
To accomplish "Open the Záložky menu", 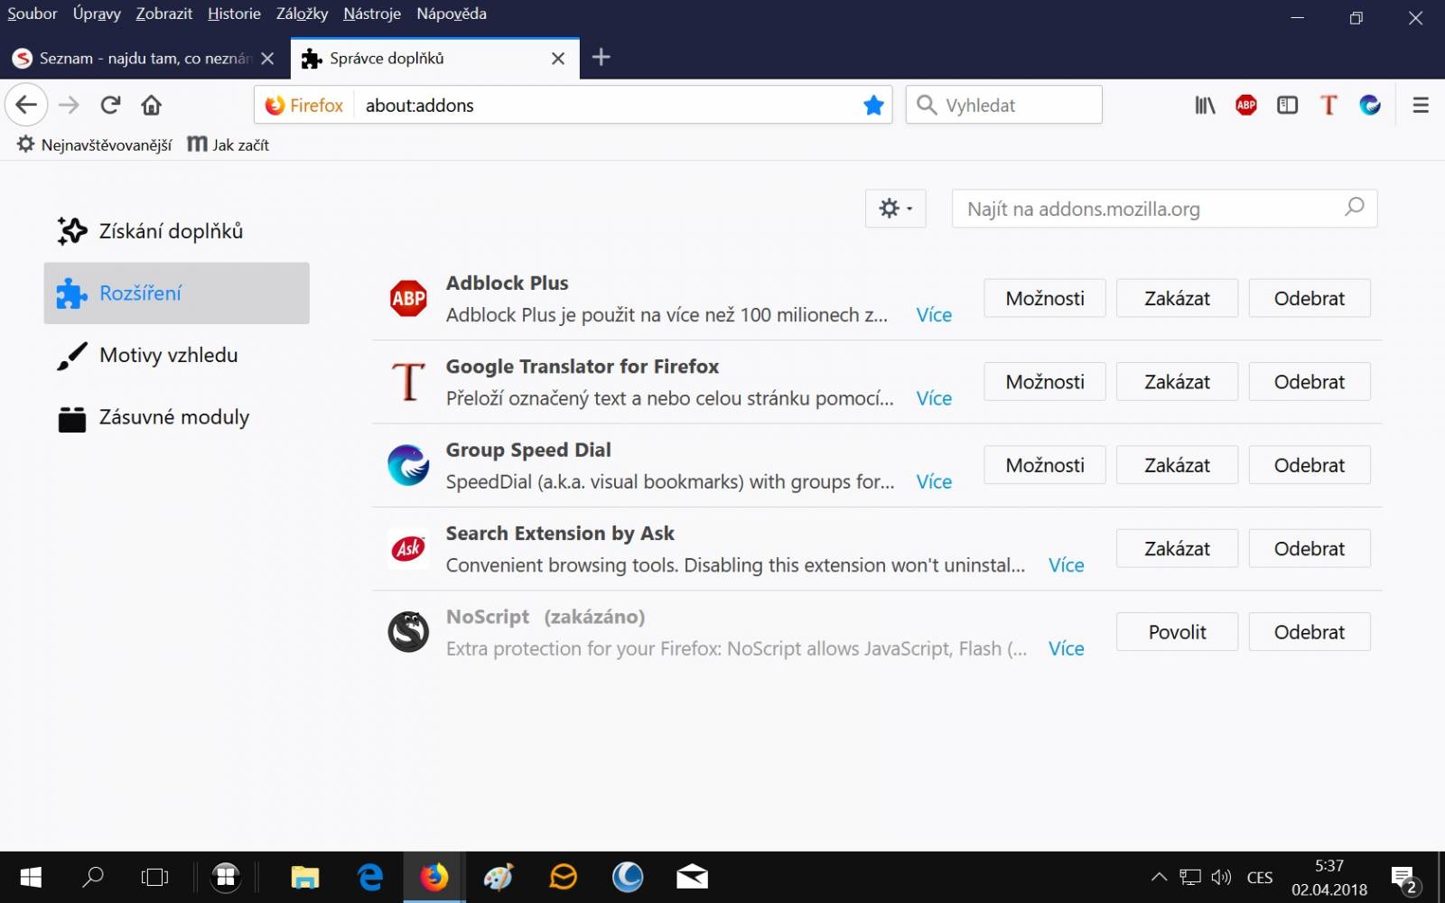I will pyautogui.click(x=302, y=14).
